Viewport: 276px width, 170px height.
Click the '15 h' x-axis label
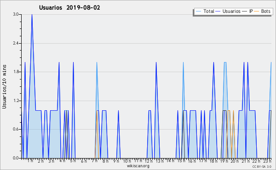coord(181,161)
